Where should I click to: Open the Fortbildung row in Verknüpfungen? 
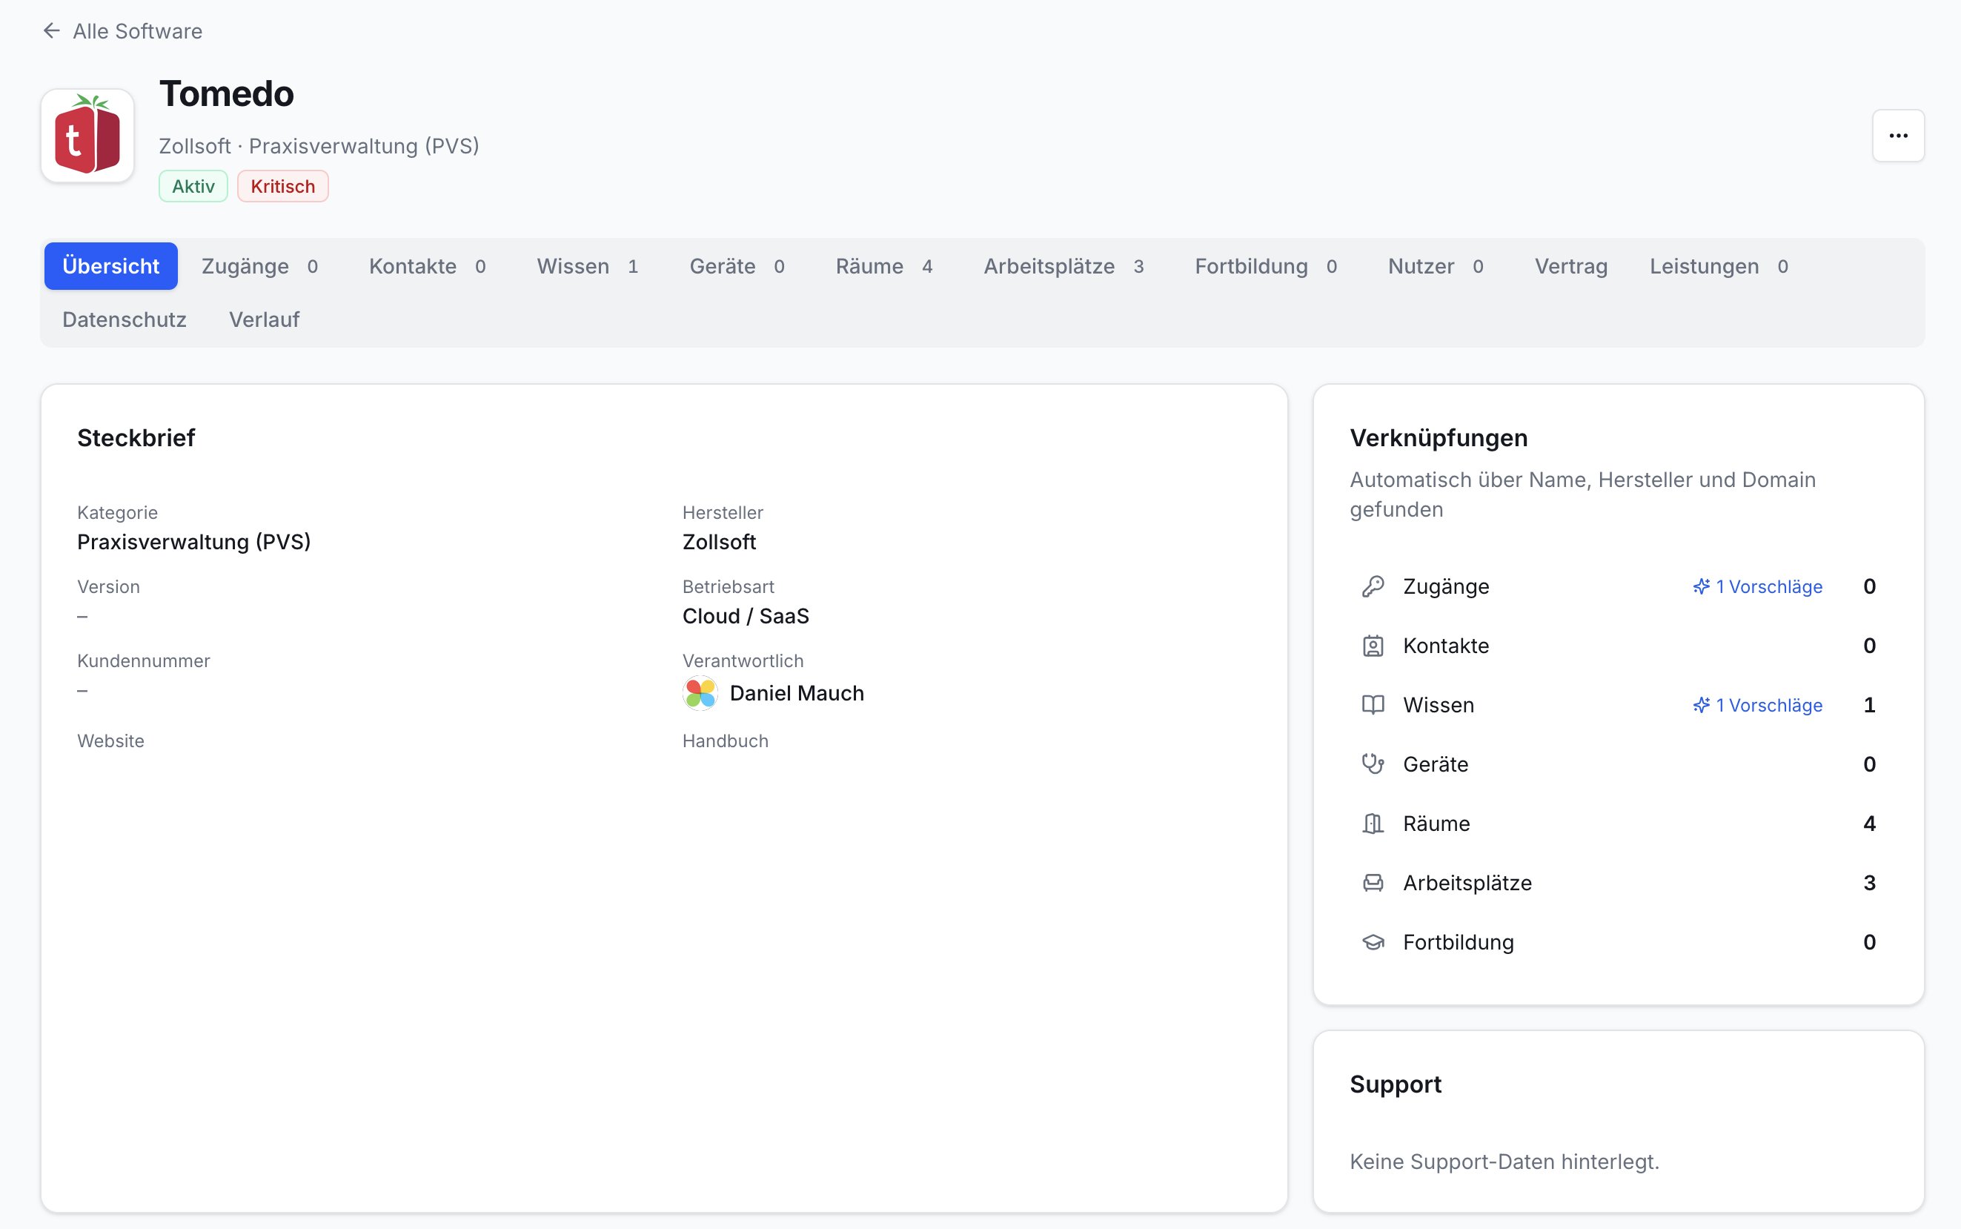pyautogui.click(x=1617, y=942)
